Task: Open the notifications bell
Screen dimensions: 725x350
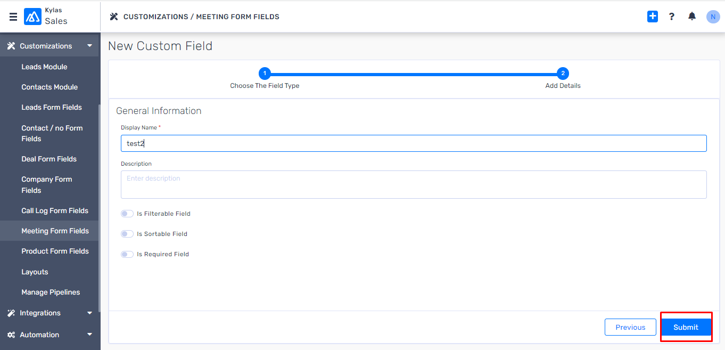Action: tap(692, 17)
